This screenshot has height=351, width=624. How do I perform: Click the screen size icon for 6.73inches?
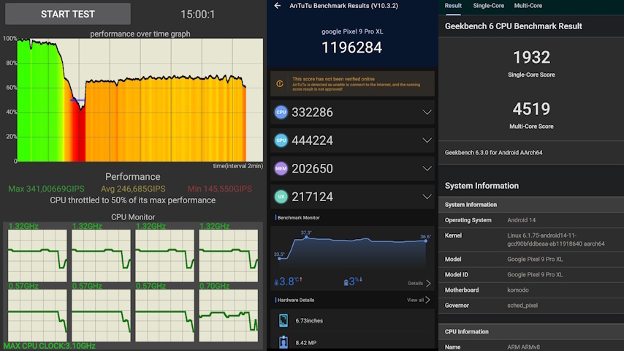click(x=284, y=320)
